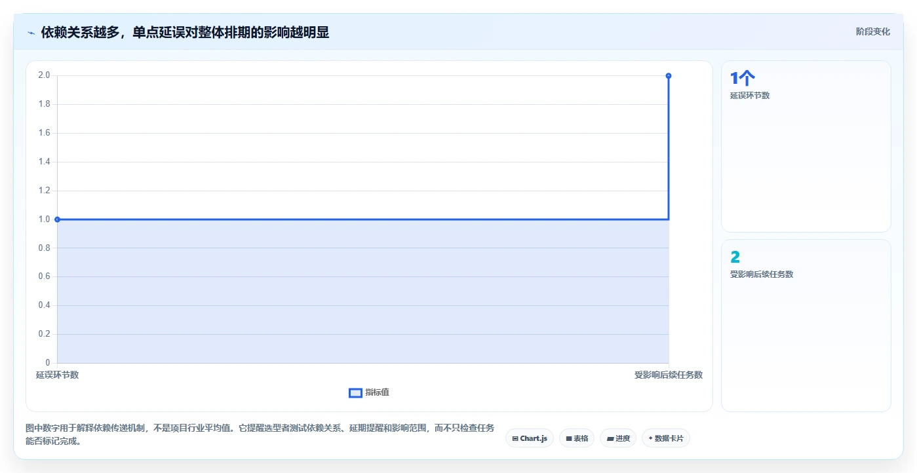Click the y-axis tick 1.6
917x473 pixels.
click(44, 133)
